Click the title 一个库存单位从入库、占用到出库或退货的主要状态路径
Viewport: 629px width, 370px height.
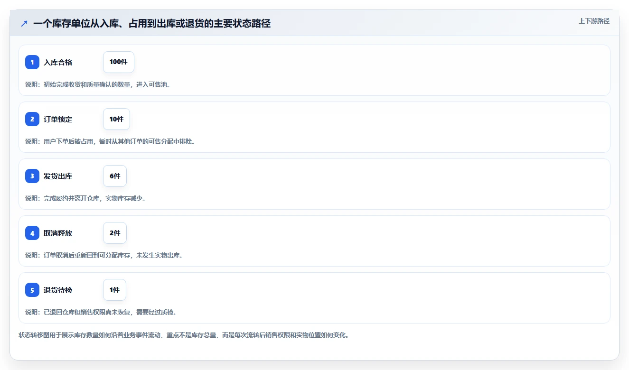click(x=152, y=23)
